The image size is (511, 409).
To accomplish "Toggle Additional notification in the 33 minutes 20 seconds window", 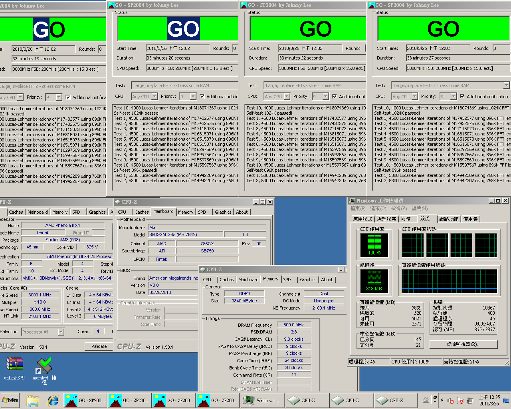I will point(202,96).
